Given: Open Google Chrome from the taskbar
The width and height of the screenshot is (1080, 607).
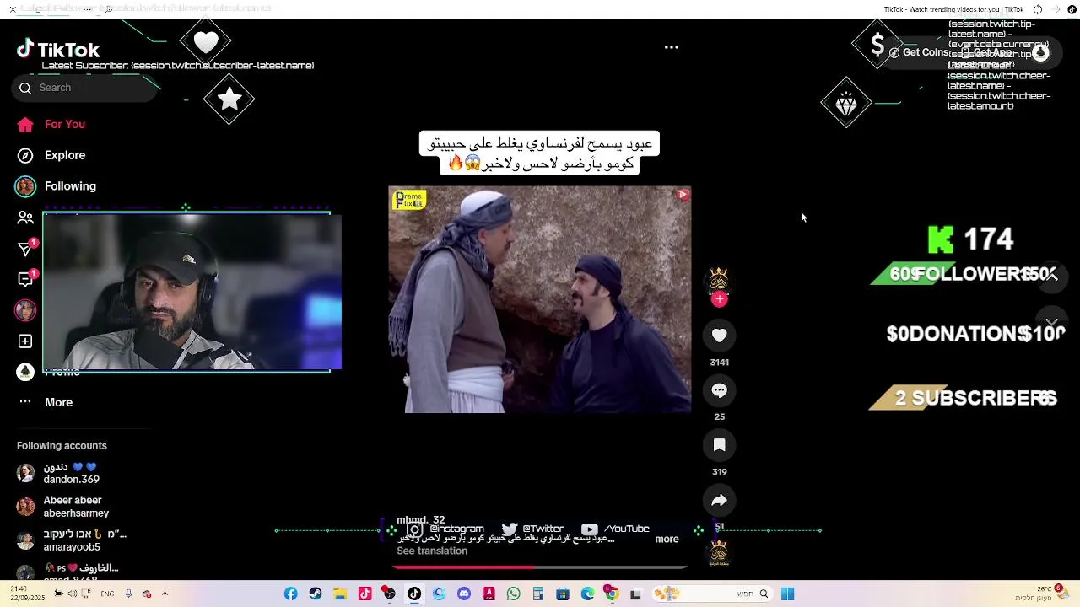Looking at the screenshot, I should pos(612,594).
